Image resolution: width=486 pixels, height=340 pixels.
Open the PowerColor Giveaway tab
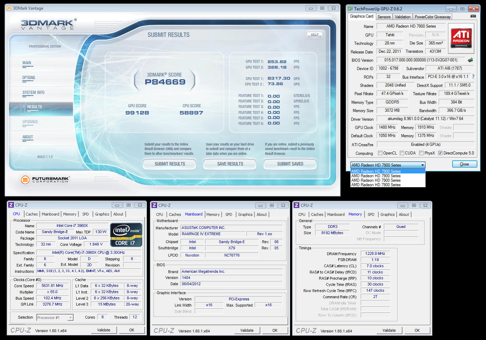tap(432, 17)
